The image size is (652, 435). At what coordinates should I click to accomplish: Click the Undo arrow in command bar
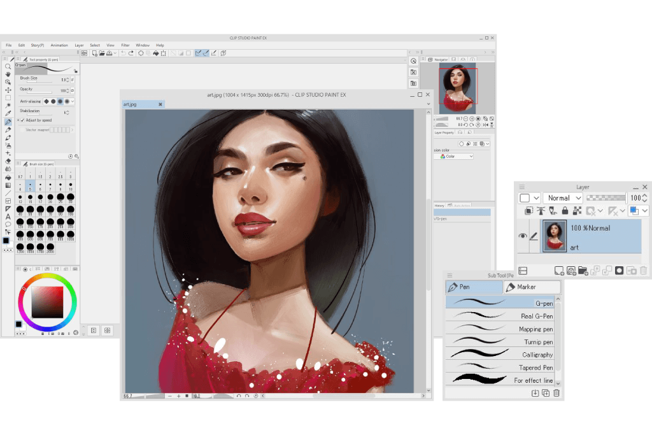pyautogui.click(x=123, y=53)
